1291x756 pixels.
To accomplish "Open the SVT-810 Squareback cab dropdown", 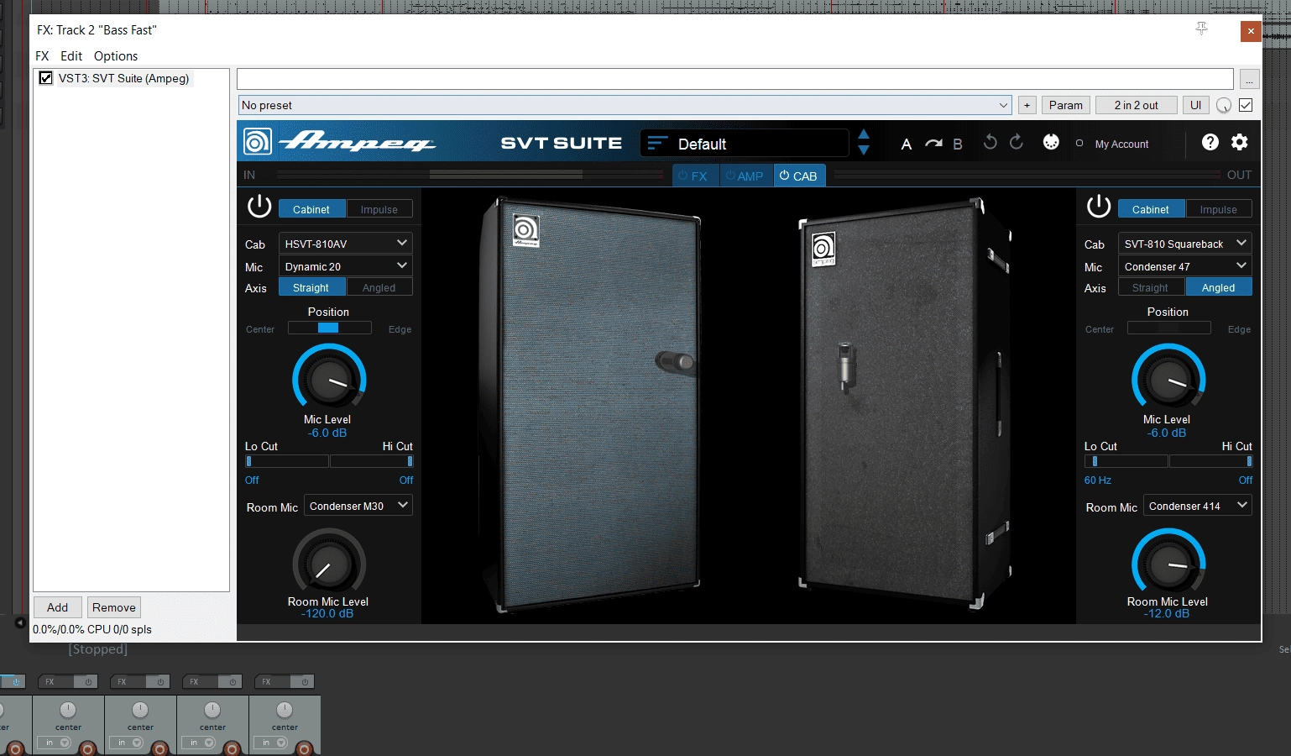I will click(x=1185, y=244).
